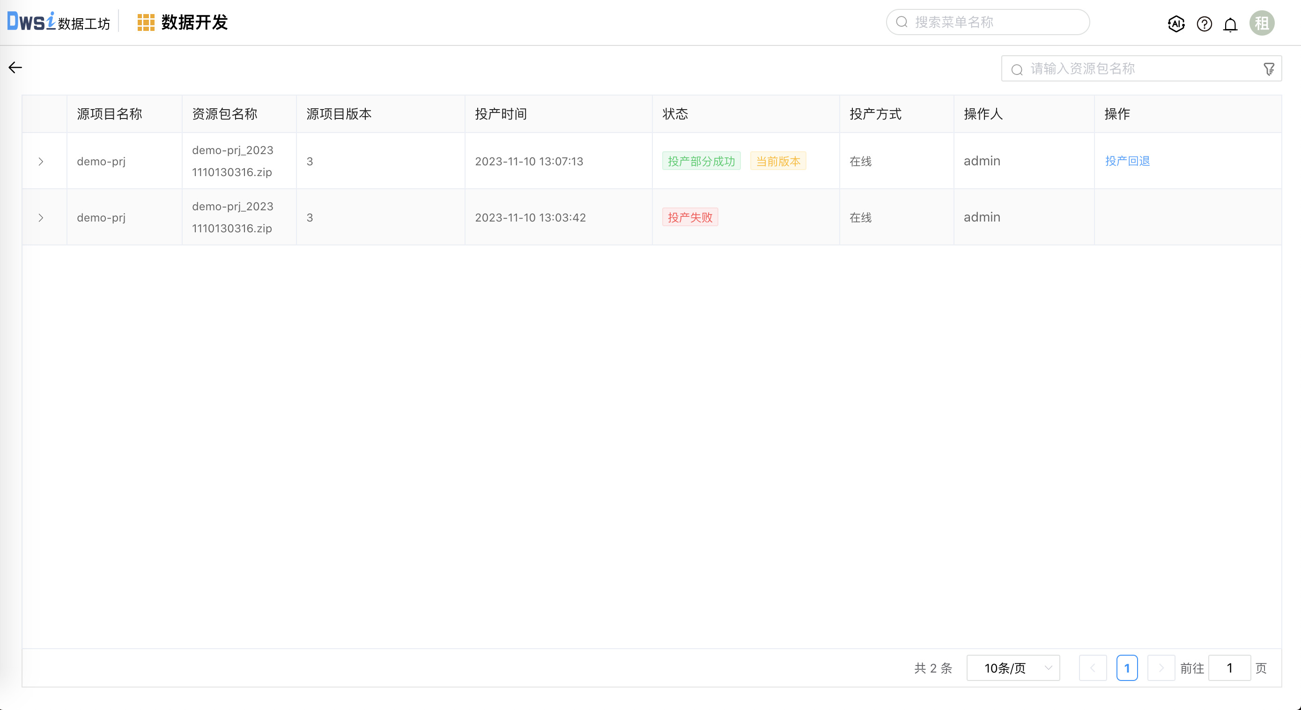The width and height of the screenshot is (1301, 710).
Task: Open the help question mark icon
Action: pyautogui.click(x=1204, y=24)
